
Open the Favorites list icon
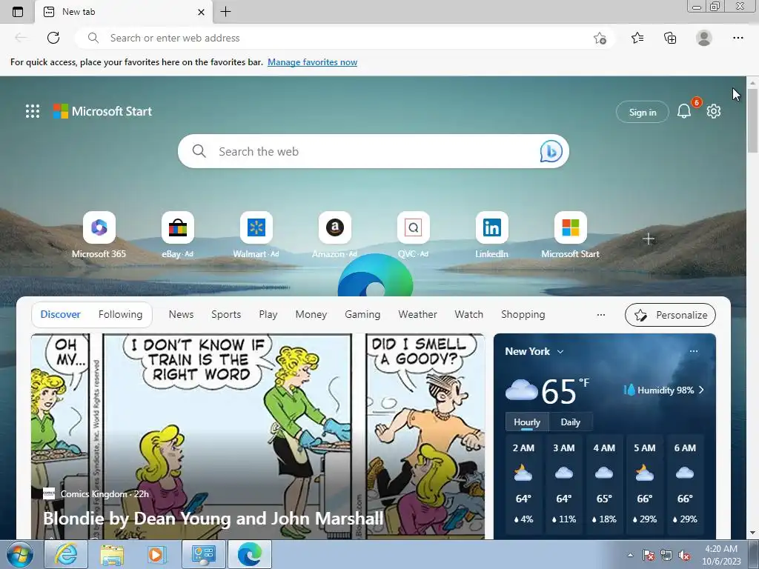pos(637,38)
